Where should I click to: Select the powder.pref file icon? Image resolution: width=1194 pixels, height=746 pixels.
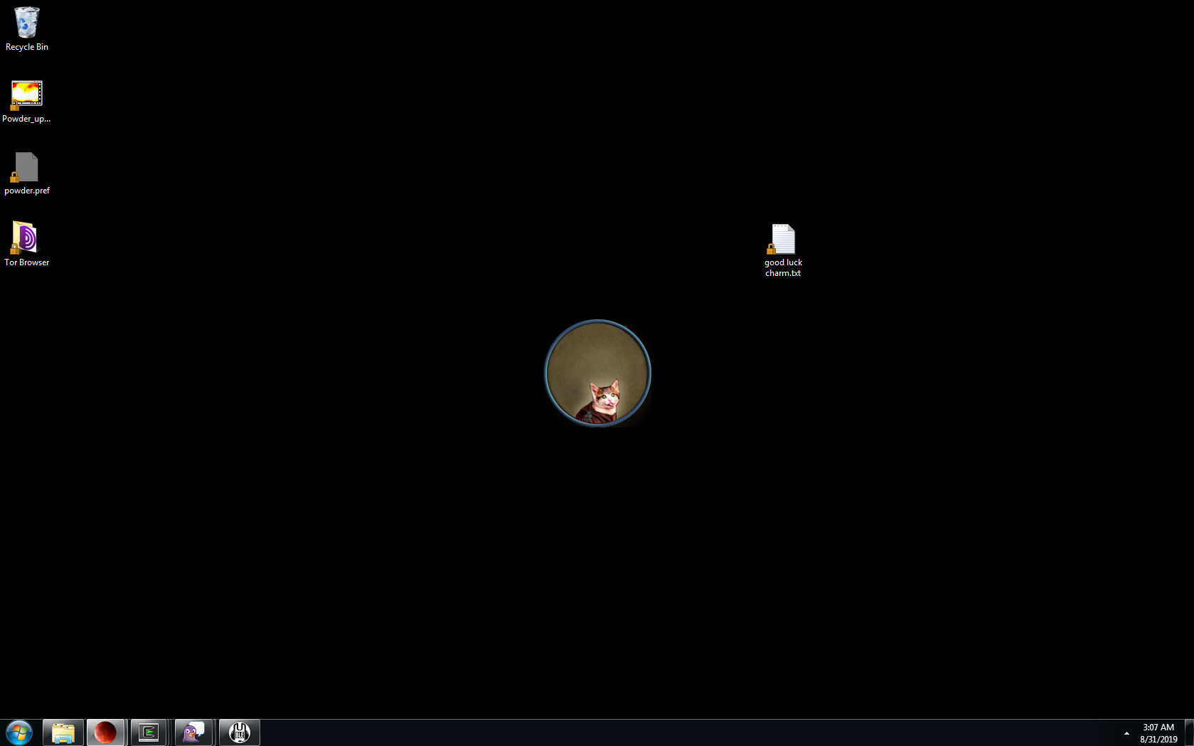[26, 167]
